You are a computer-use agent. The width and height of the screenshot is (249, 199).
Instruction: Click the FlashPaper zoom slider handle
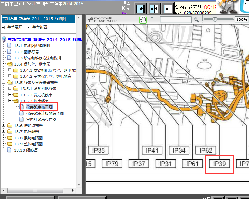[215, 19]
